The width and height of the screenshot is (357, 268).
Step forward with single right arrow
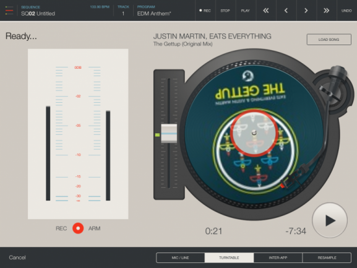point(306,11)
